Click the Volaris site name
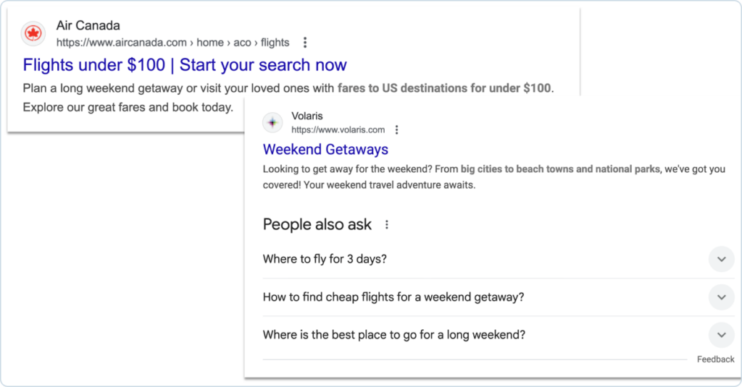Image resolution: width=742 pixels, height=387 pixels. pos(307,116)
